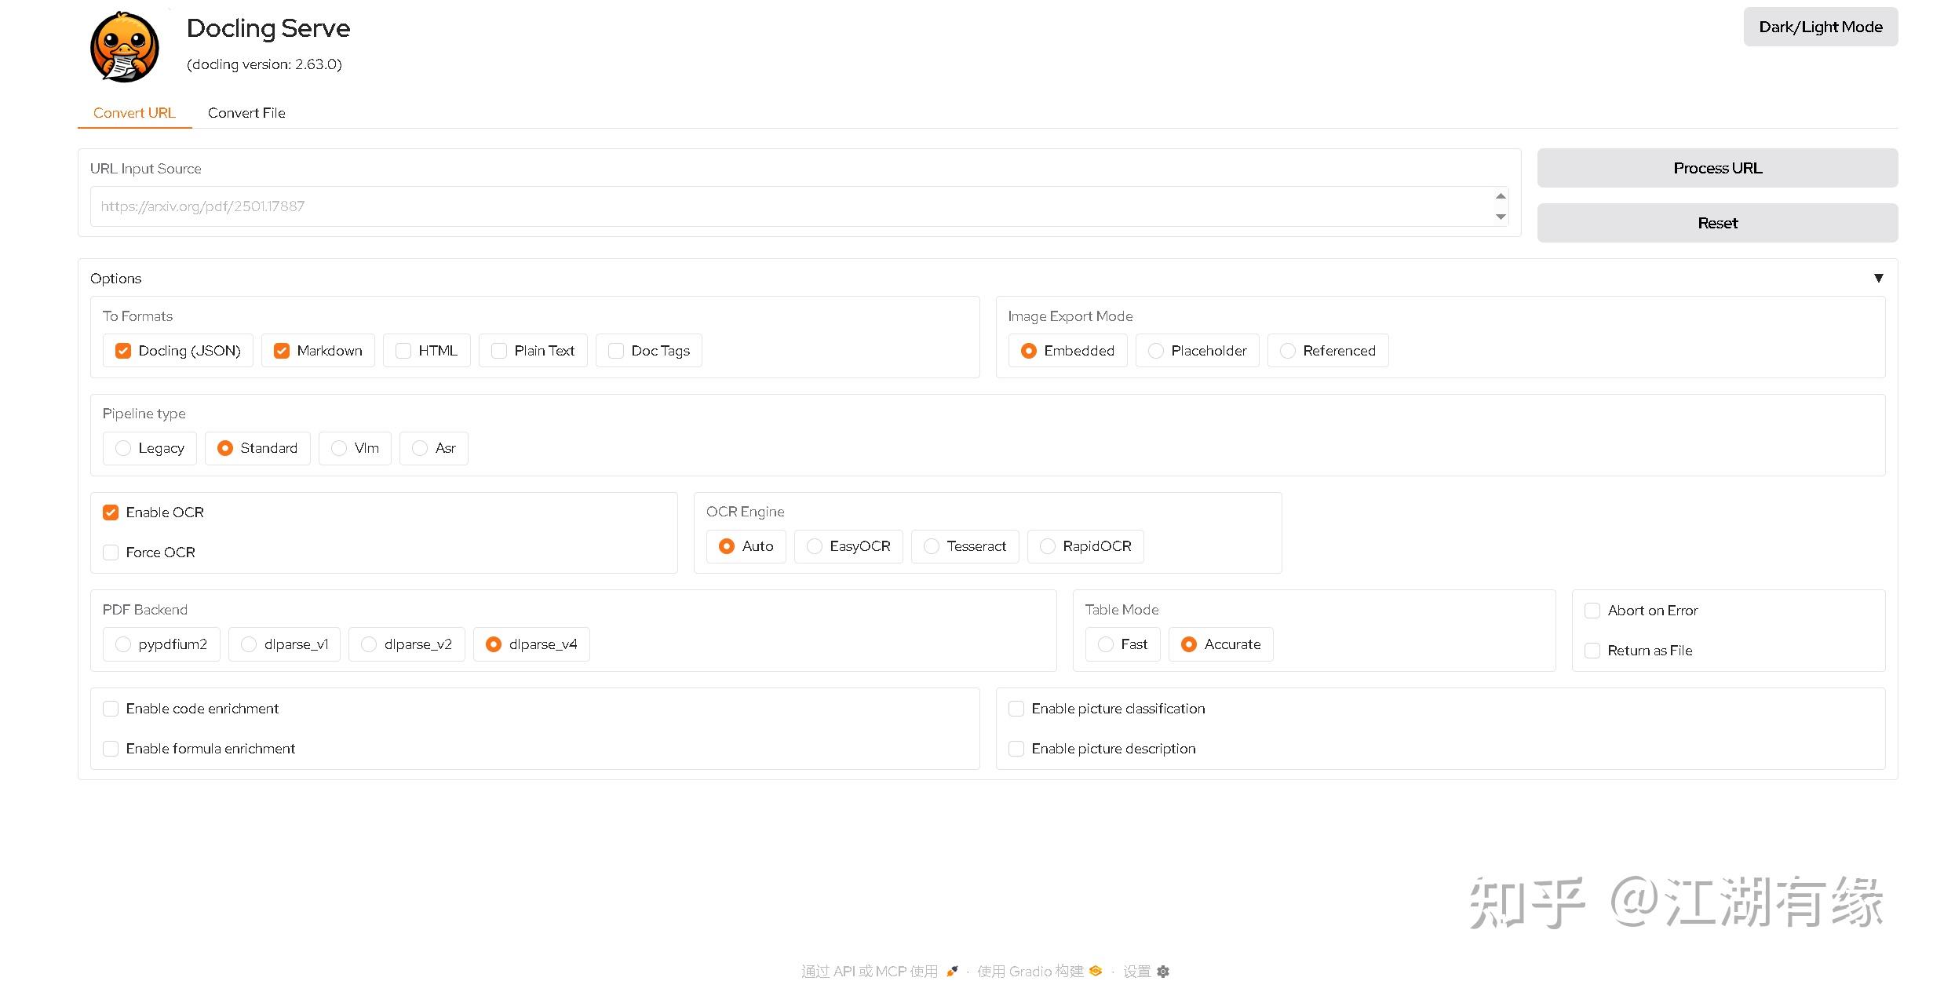Set the Table Mode to Fast
1933x981 pixels.
click(1106, 644)
